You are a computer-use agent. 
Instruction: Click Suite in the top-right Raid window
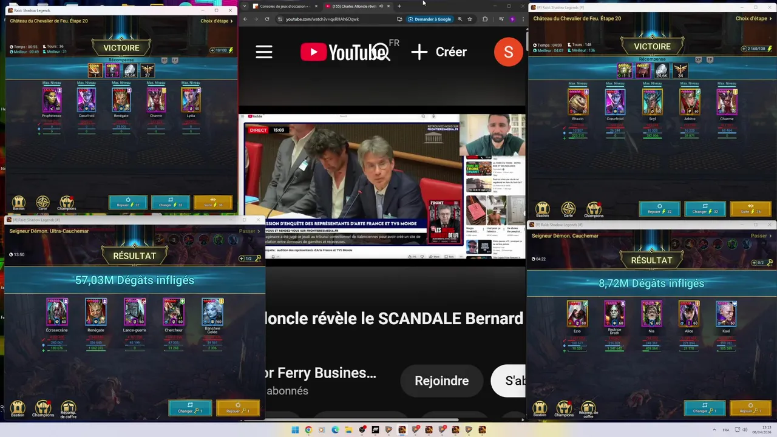click(x=750, y=209)
